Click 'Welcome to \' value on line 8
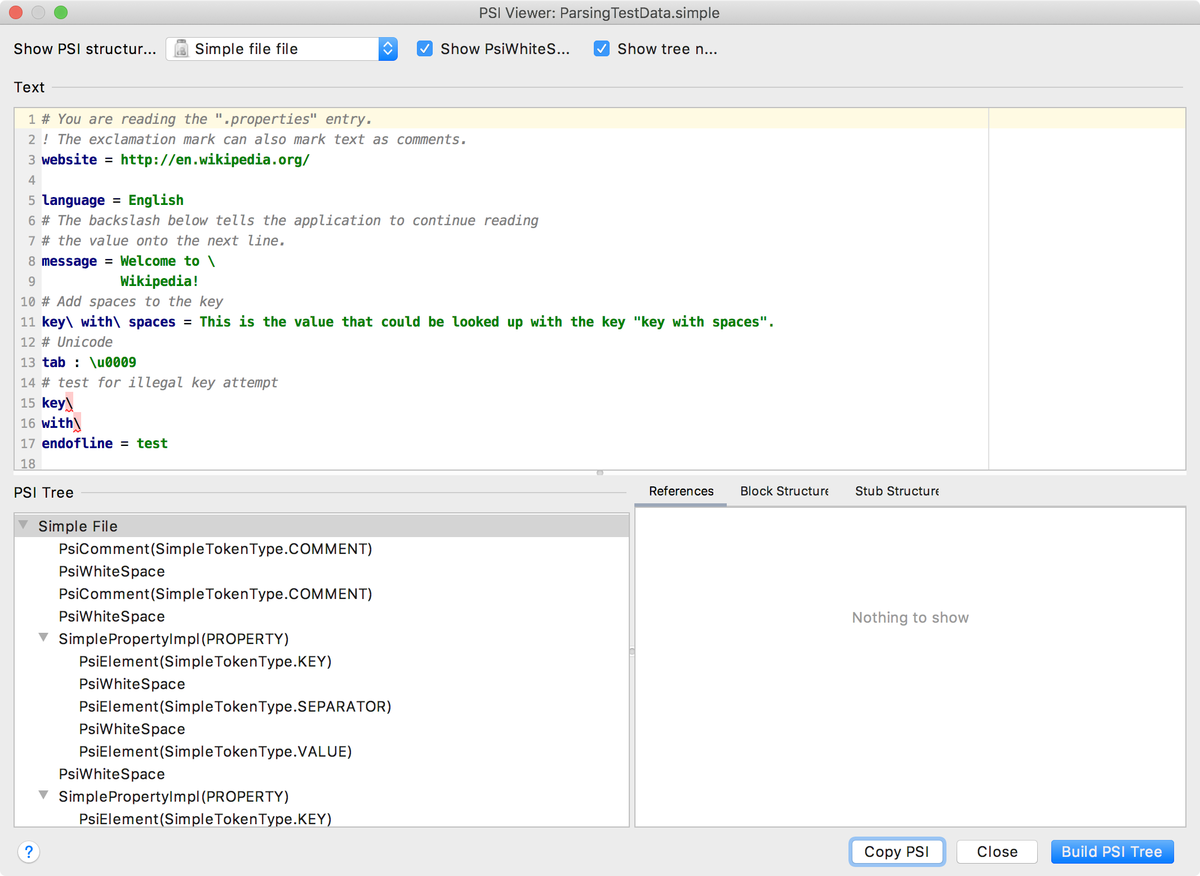The height and width of the screenshot is (876, 1200). tap(167, 261)
